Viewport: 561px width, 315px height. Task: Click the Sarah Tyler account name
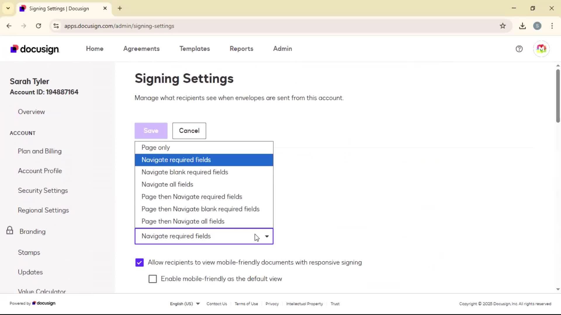[30, 81]
